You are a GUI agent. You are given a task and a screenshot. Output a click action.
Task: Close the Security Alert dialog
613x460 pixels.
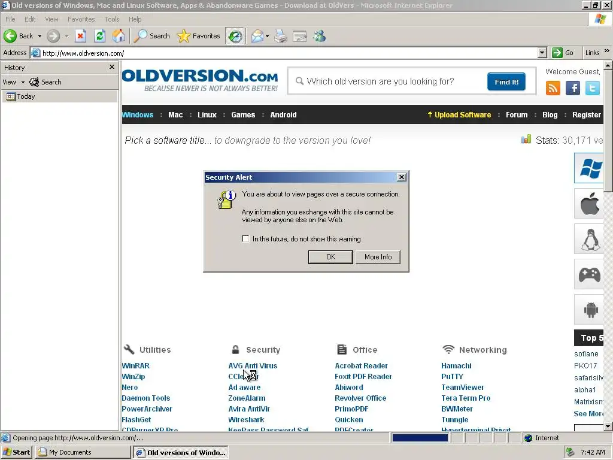pyautogui.click(x=402, y=177)
